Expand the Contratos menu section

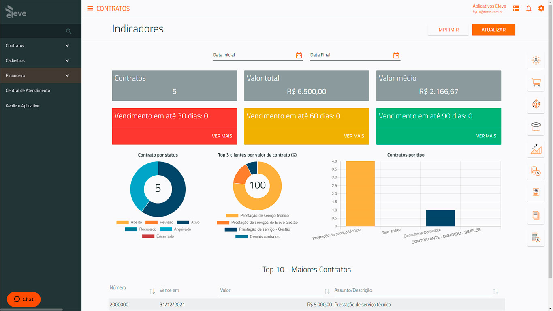(x=41, y=45)
